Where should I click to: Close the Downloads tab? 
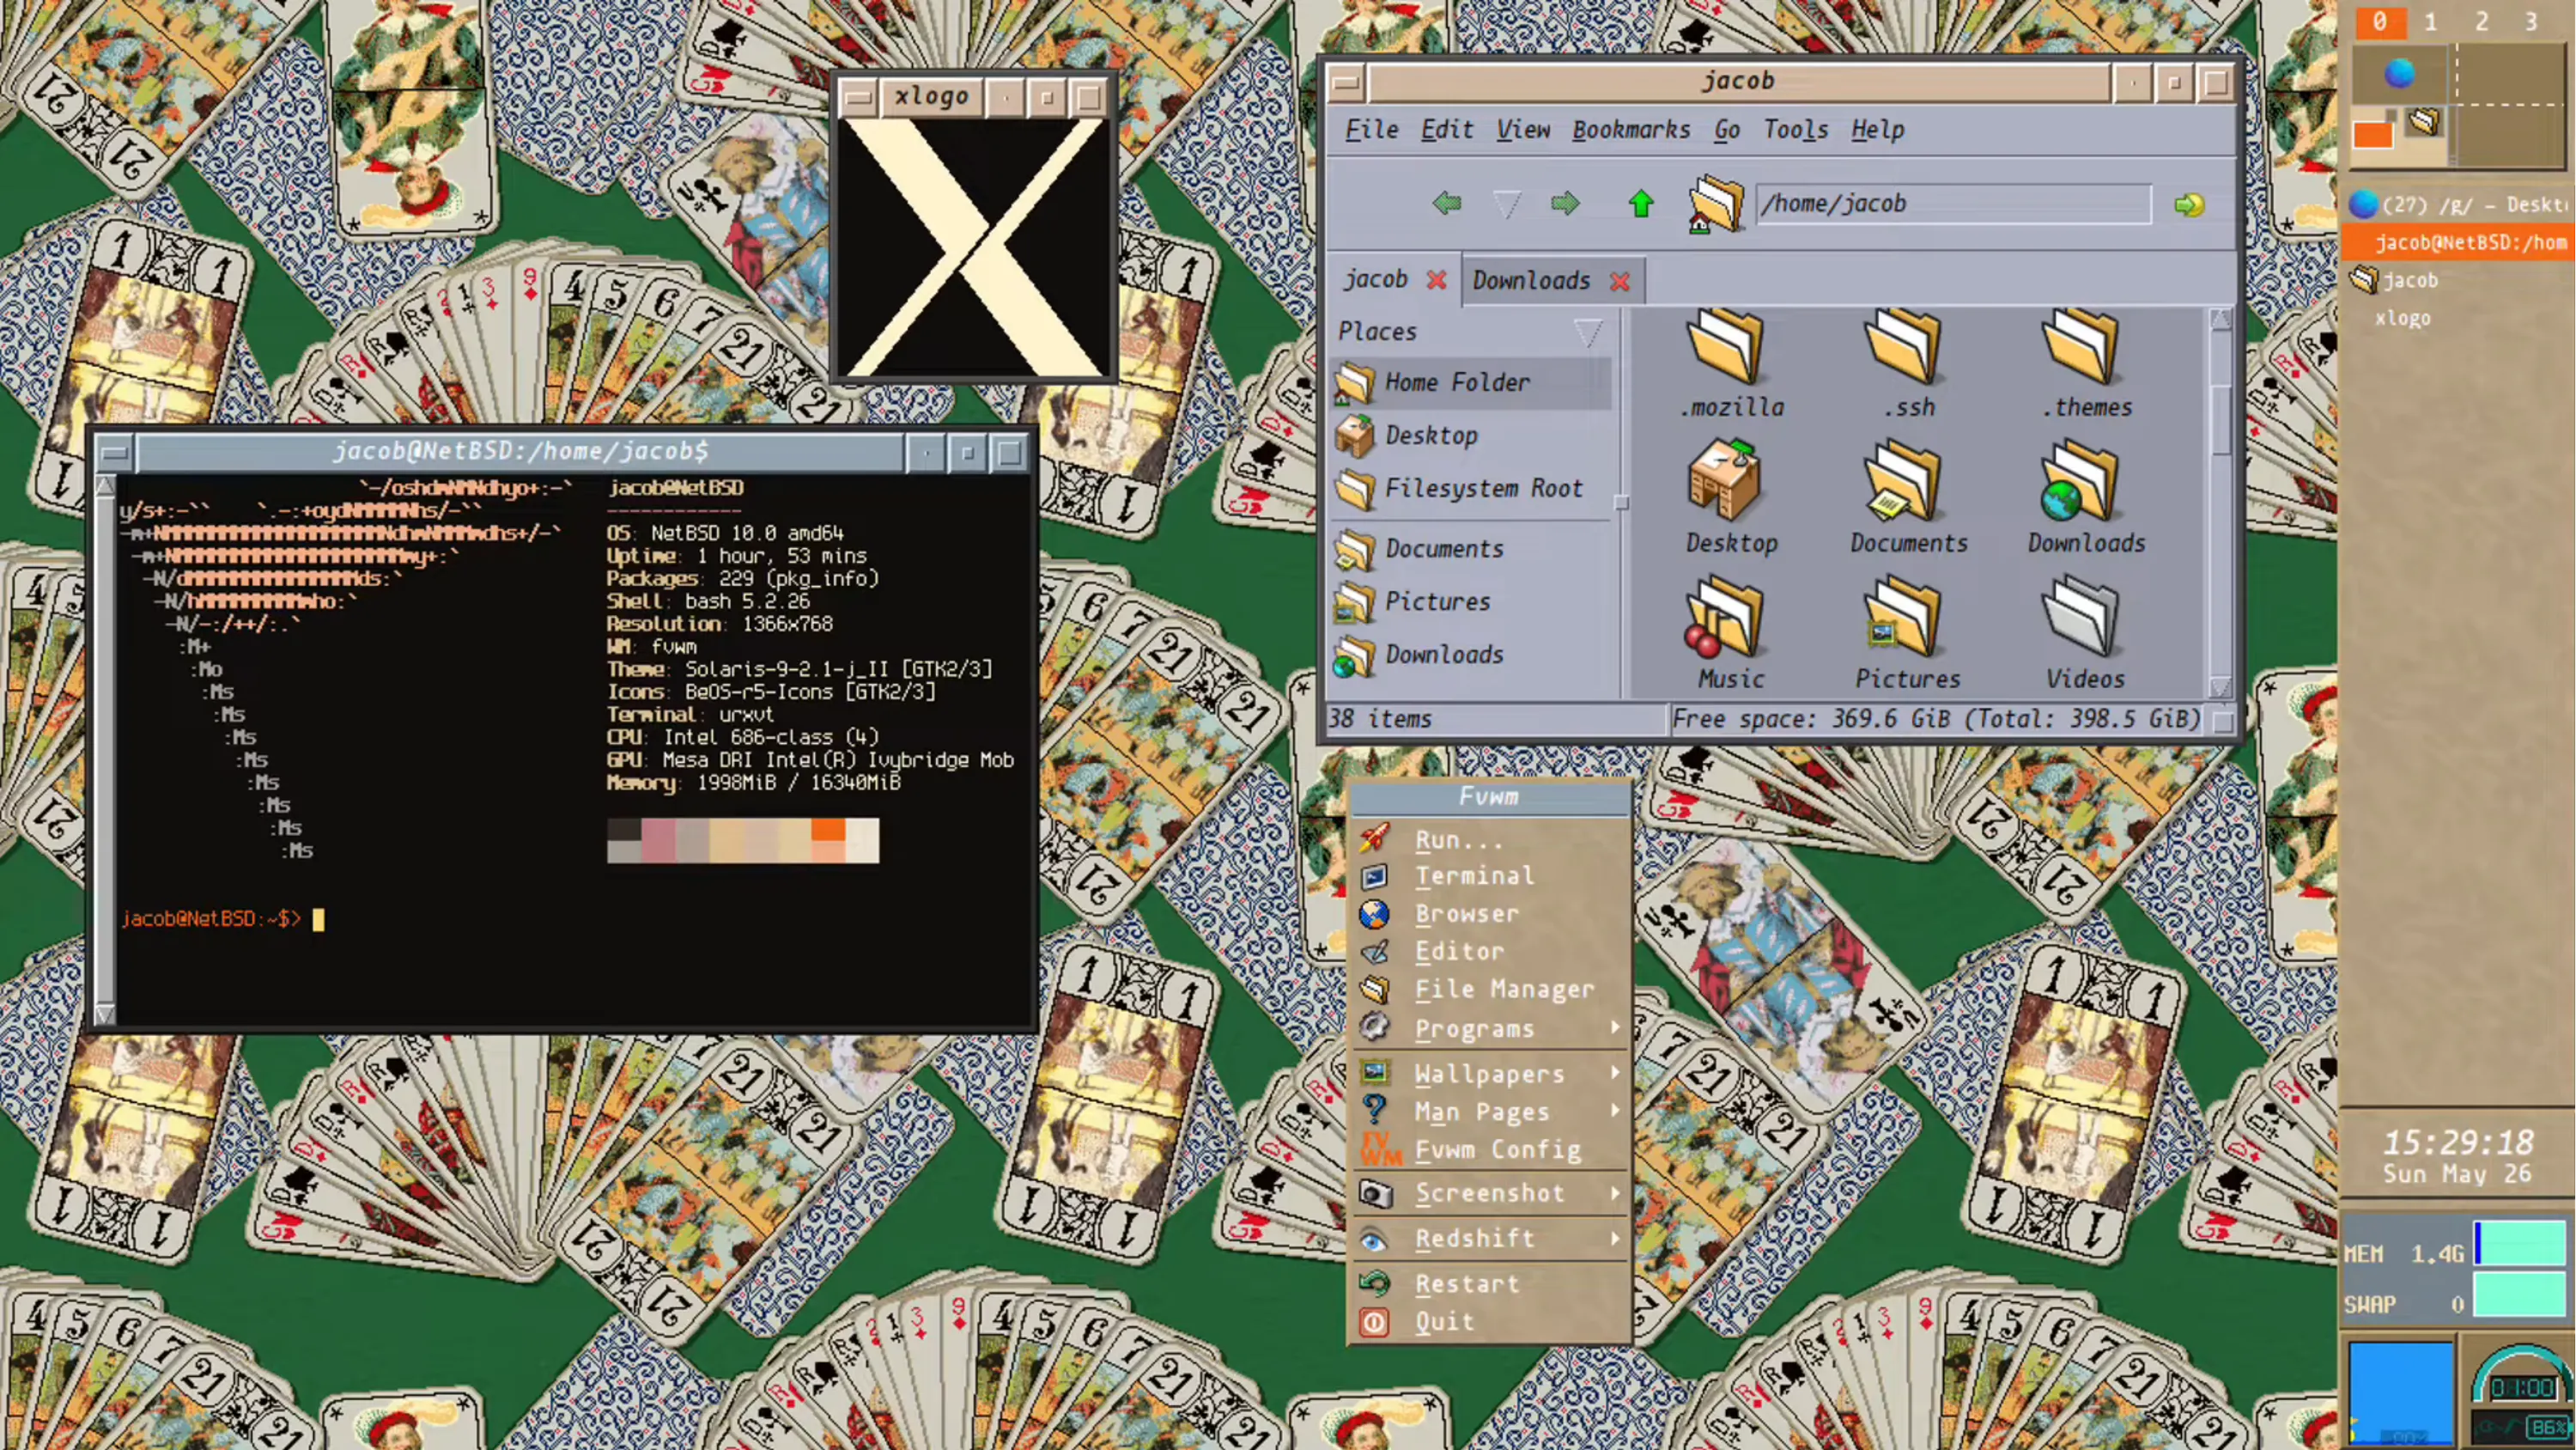click(x=1620, y=281)
